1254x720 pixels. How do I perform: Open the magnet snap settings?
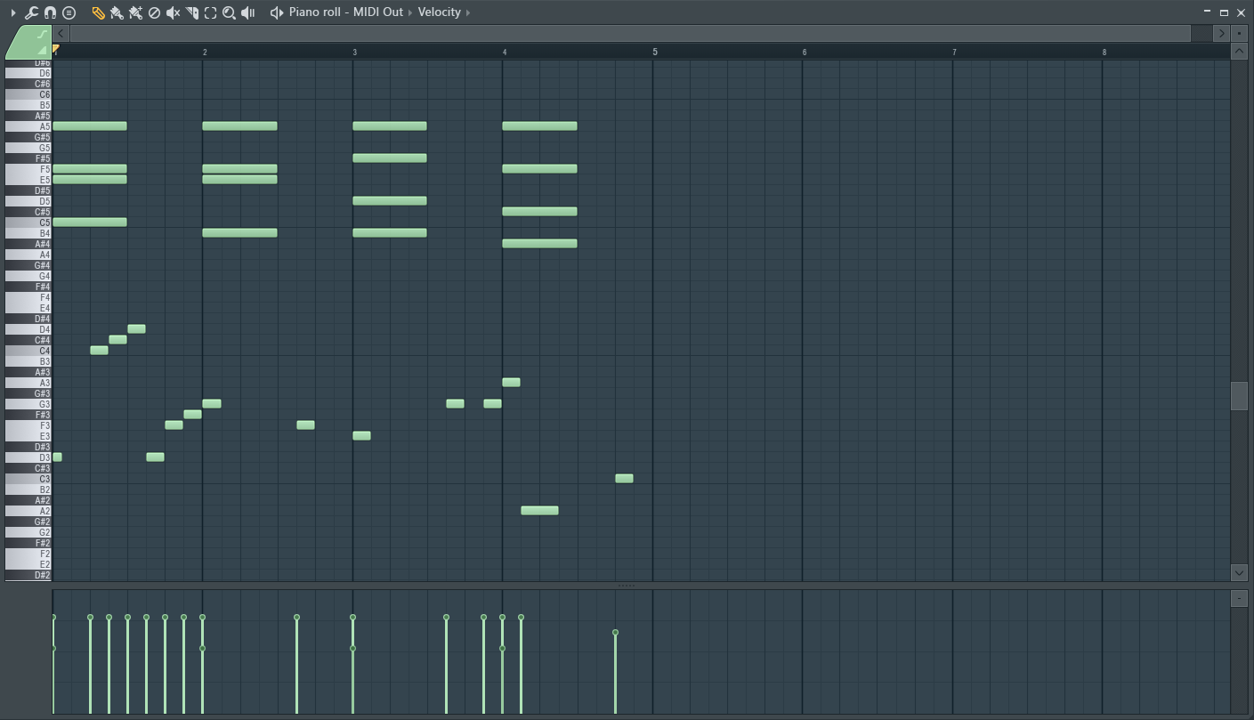(x=50, y=12)
